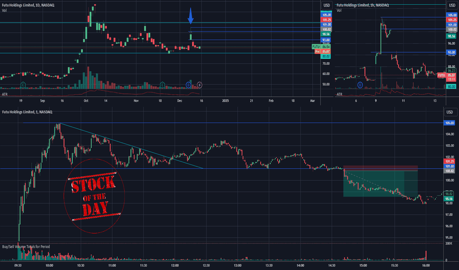Click the 'Futu Holdings Limited, 1D, NASDAQ' title
The height and width of the screenshot is (270, 459).
click(28, 5)
